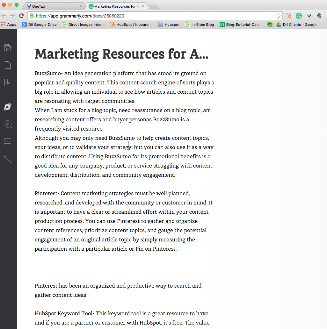Bookmark this page with the star icon

[x=278, y=16]
